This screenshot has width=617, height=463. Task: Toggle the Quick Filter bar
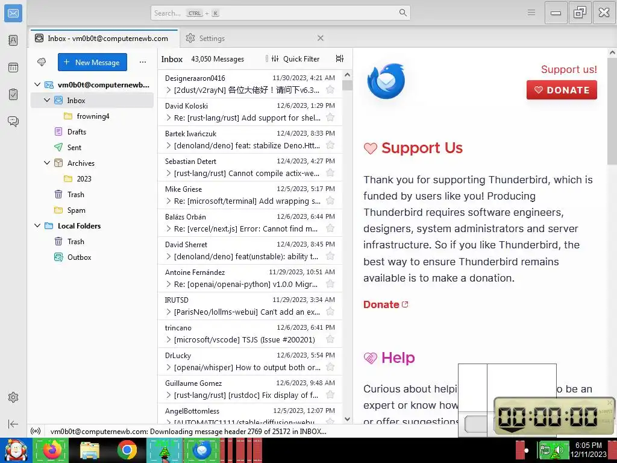[295, 58]
